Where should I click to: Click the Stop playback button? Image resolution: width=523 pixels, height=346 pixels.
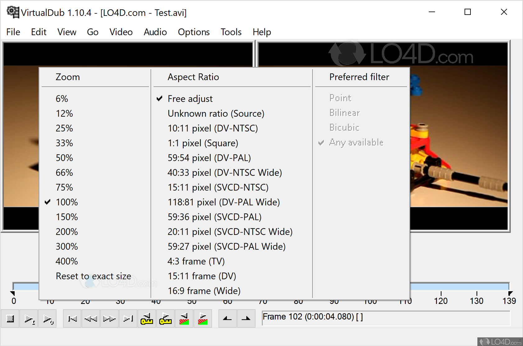coord(10,319)
